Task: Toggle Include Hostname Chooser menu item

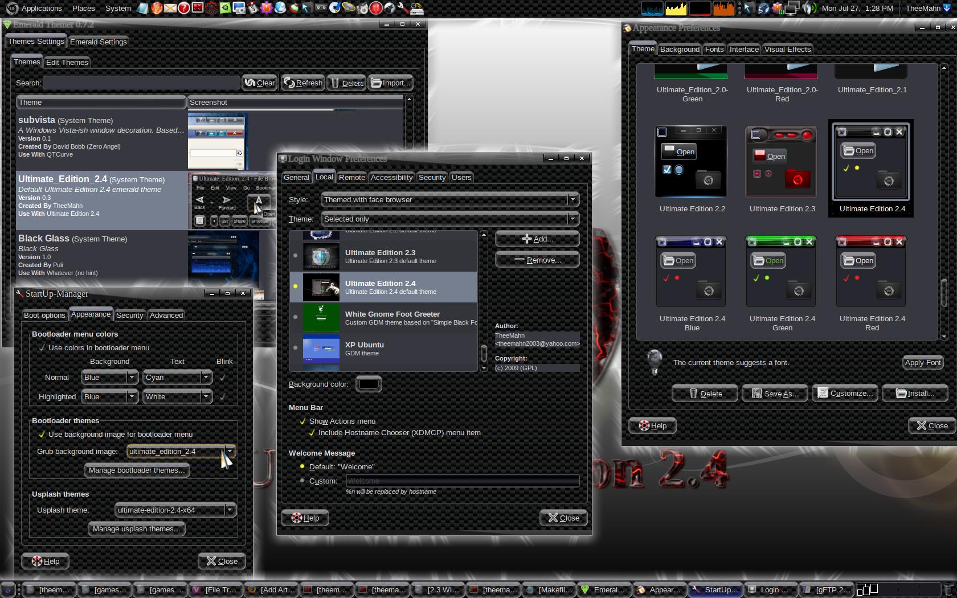Action: coord(312,433)
